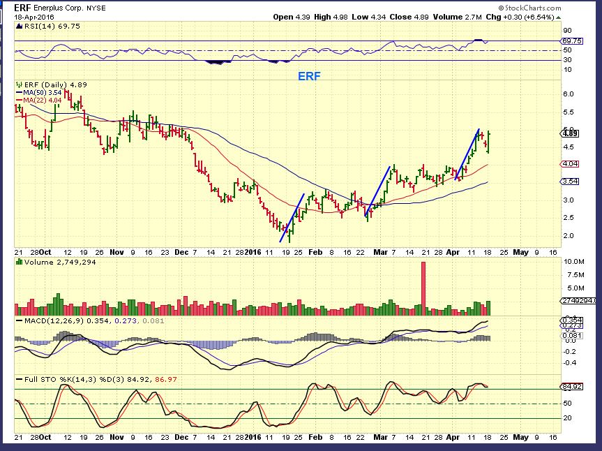The height and width of the screenshot is (451, 602).
Task: Click the MACD(12,26,9) 0.354 legend text
Action: click(x=67, y=320)
